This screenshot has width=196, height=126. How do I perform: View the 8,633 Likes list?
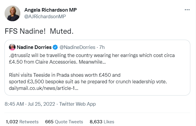(x=102, y=122)
